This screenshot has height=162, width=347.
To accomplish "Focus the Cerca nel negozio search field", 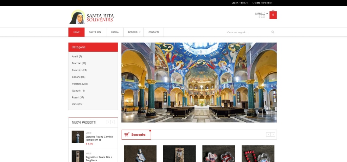I will tap(248, 32).
